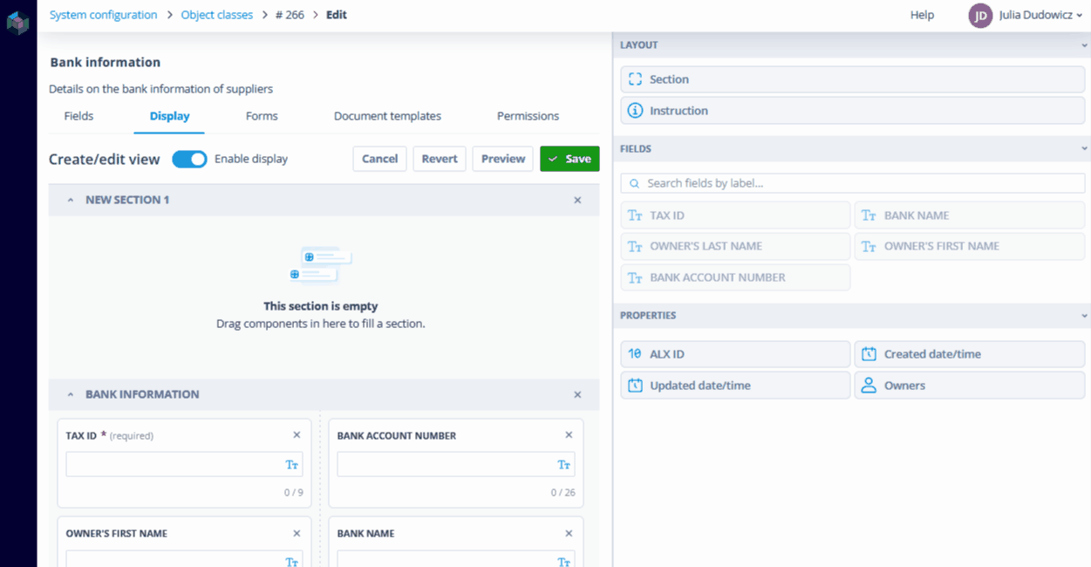Screen dimensions: 1091x567
Task: Follow the Object classes breadcrumb link
Action: (x=216, y=15)
